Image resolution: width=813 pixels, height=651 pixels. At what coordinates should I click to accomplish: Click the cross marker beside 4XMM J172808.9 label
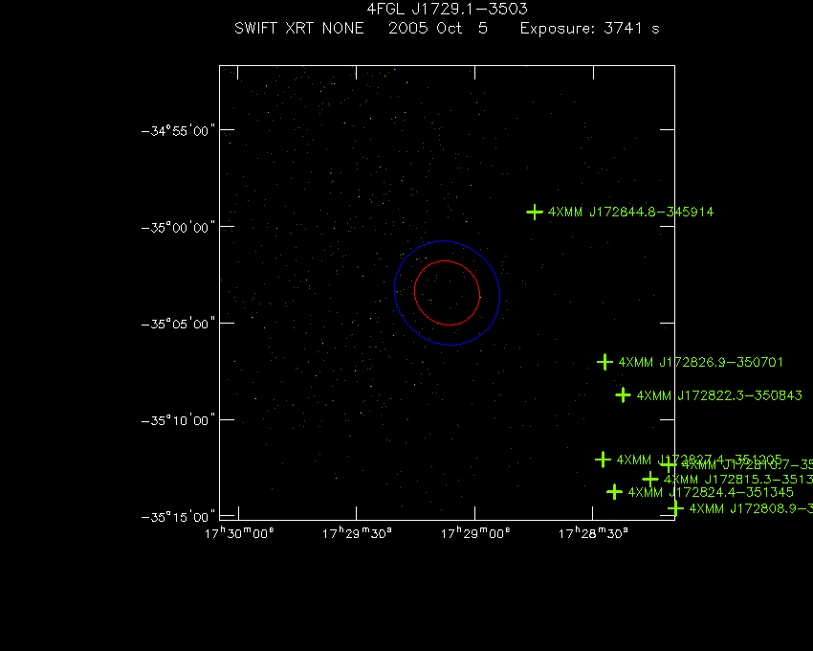coord(675,508)
